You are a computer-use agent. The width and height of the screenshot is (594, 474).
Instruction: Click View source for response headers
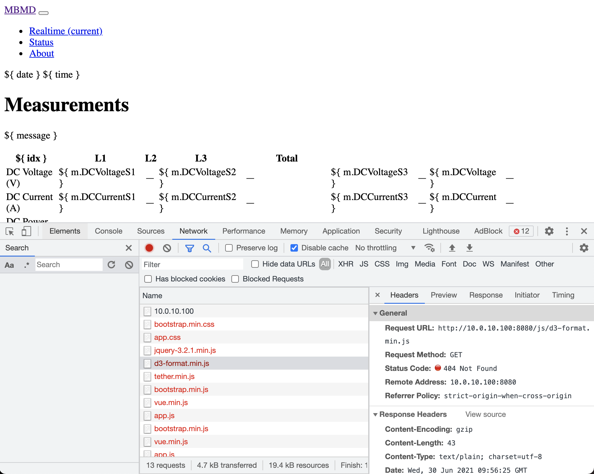pyautogui.click(x=485, y=414)
